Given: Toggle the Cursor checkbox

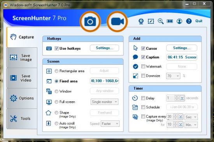Looking at the screenshot, I should point(143,48).
